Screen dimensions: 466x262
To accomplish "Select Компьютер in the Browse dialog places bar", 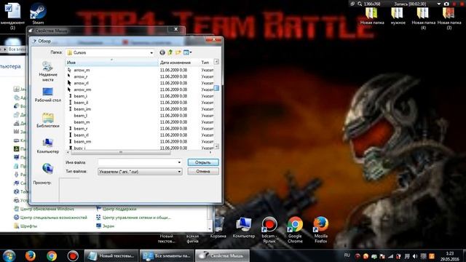I will pyautogui.click(x=47, y=146).
